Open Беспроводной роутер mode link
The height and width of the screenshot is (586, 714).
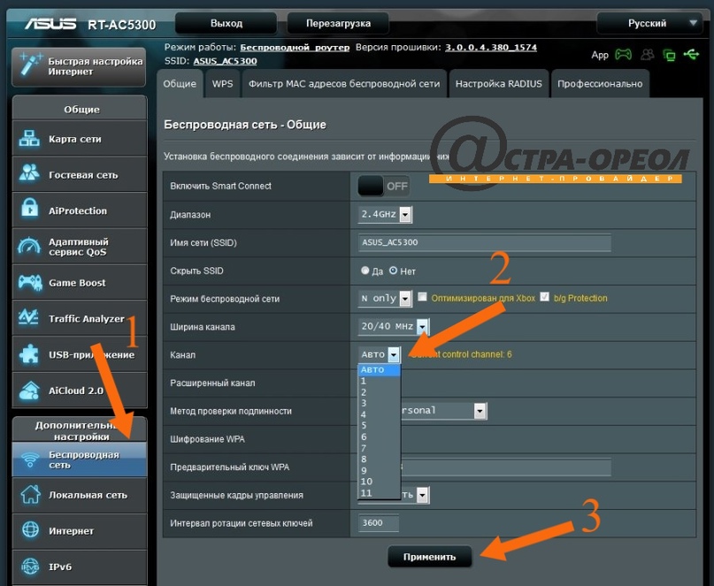coord(295,48)
